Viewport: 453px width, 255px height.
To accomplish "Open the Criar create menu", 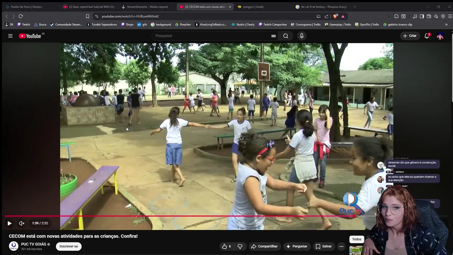I will coord(409,36).
